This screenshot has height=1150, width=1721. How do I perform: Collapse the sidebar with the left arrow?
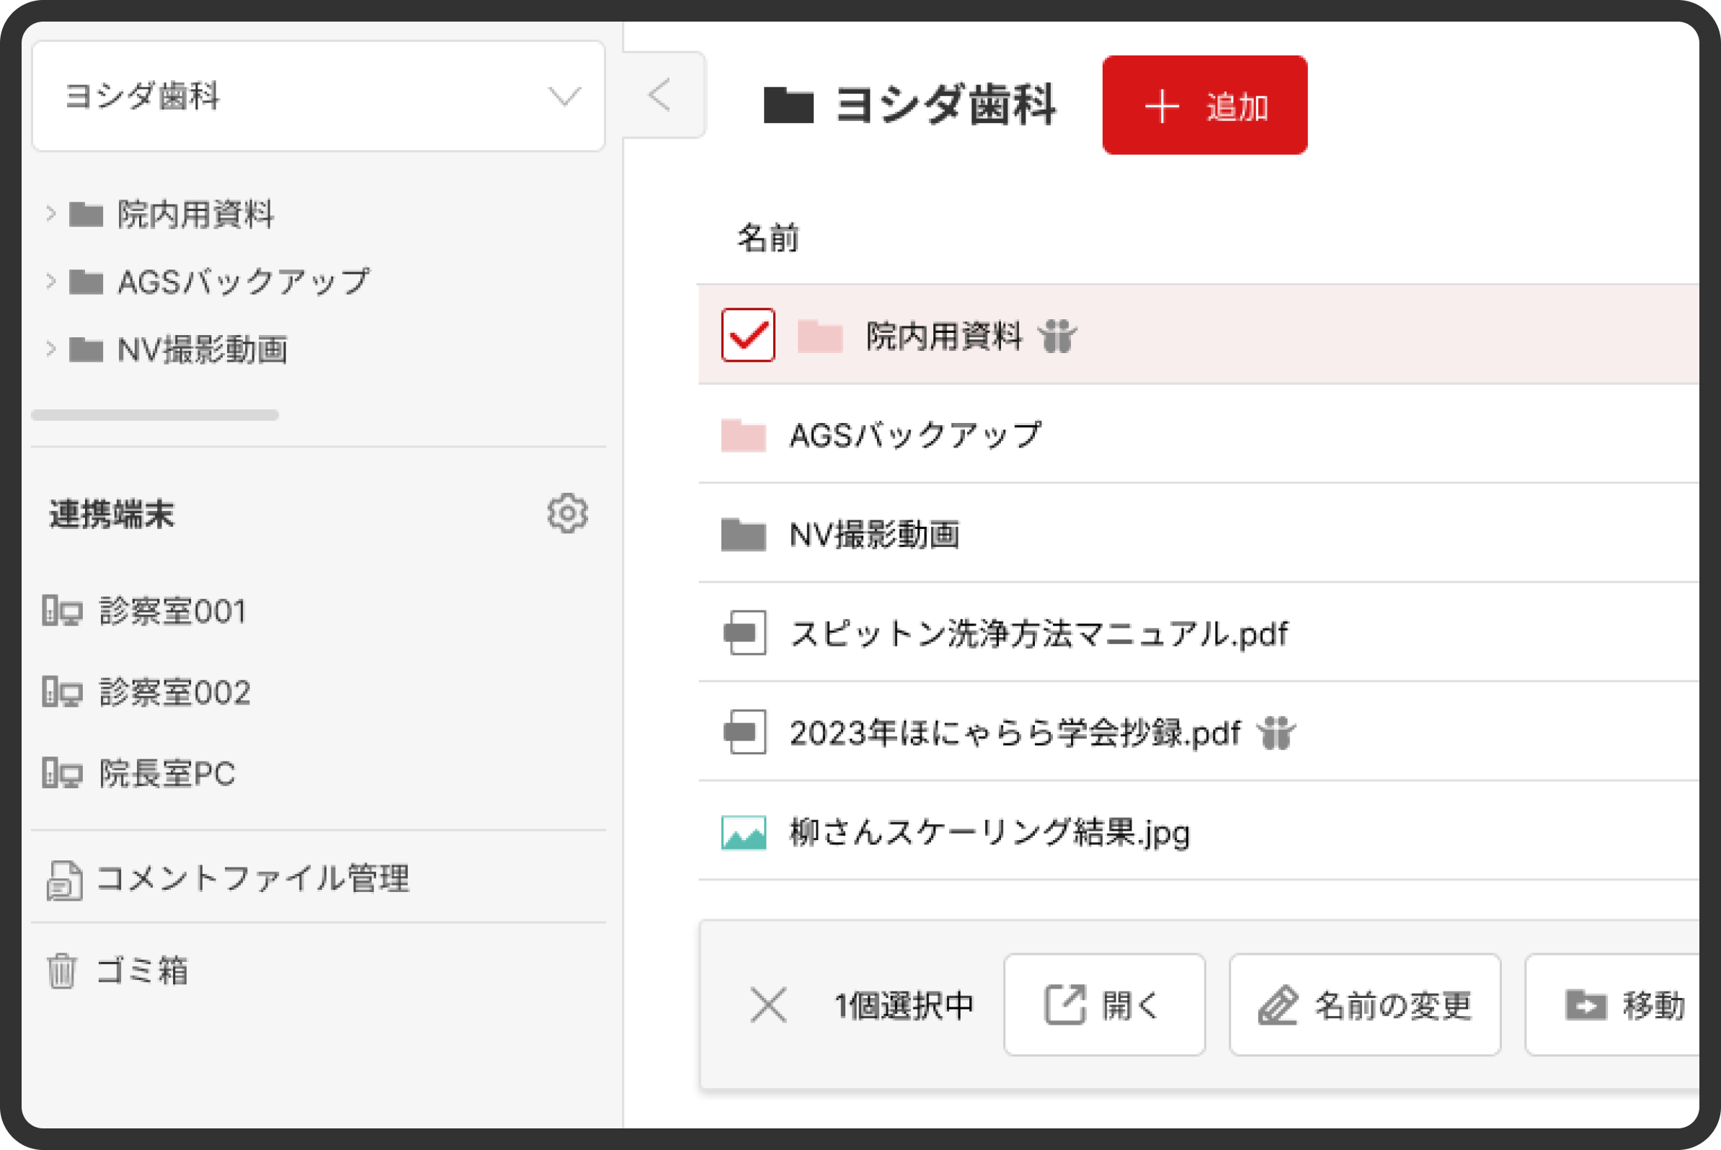click(660, 95)
